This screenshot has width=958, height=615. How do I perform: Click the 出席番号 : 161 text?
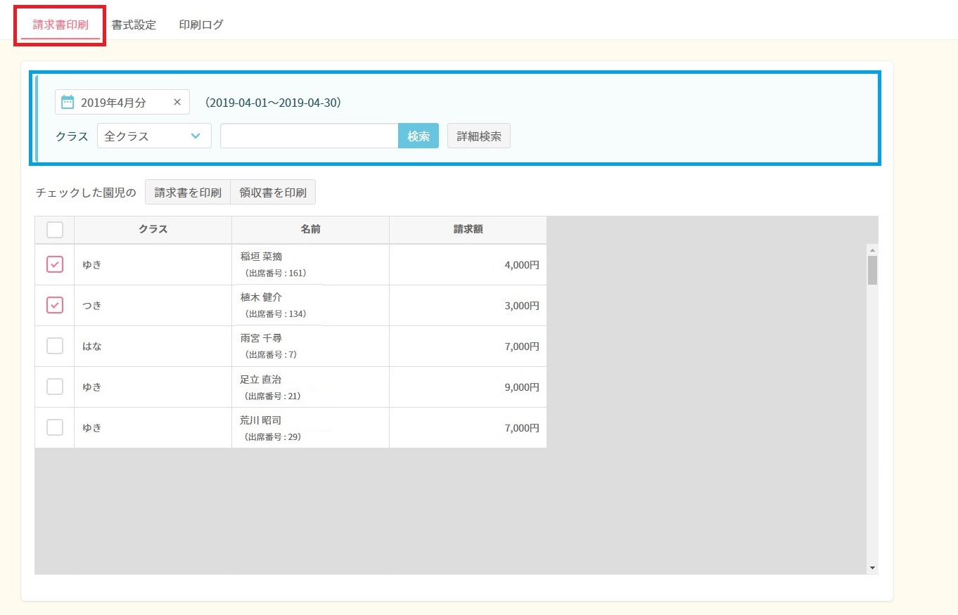click(x=276, y=273)
